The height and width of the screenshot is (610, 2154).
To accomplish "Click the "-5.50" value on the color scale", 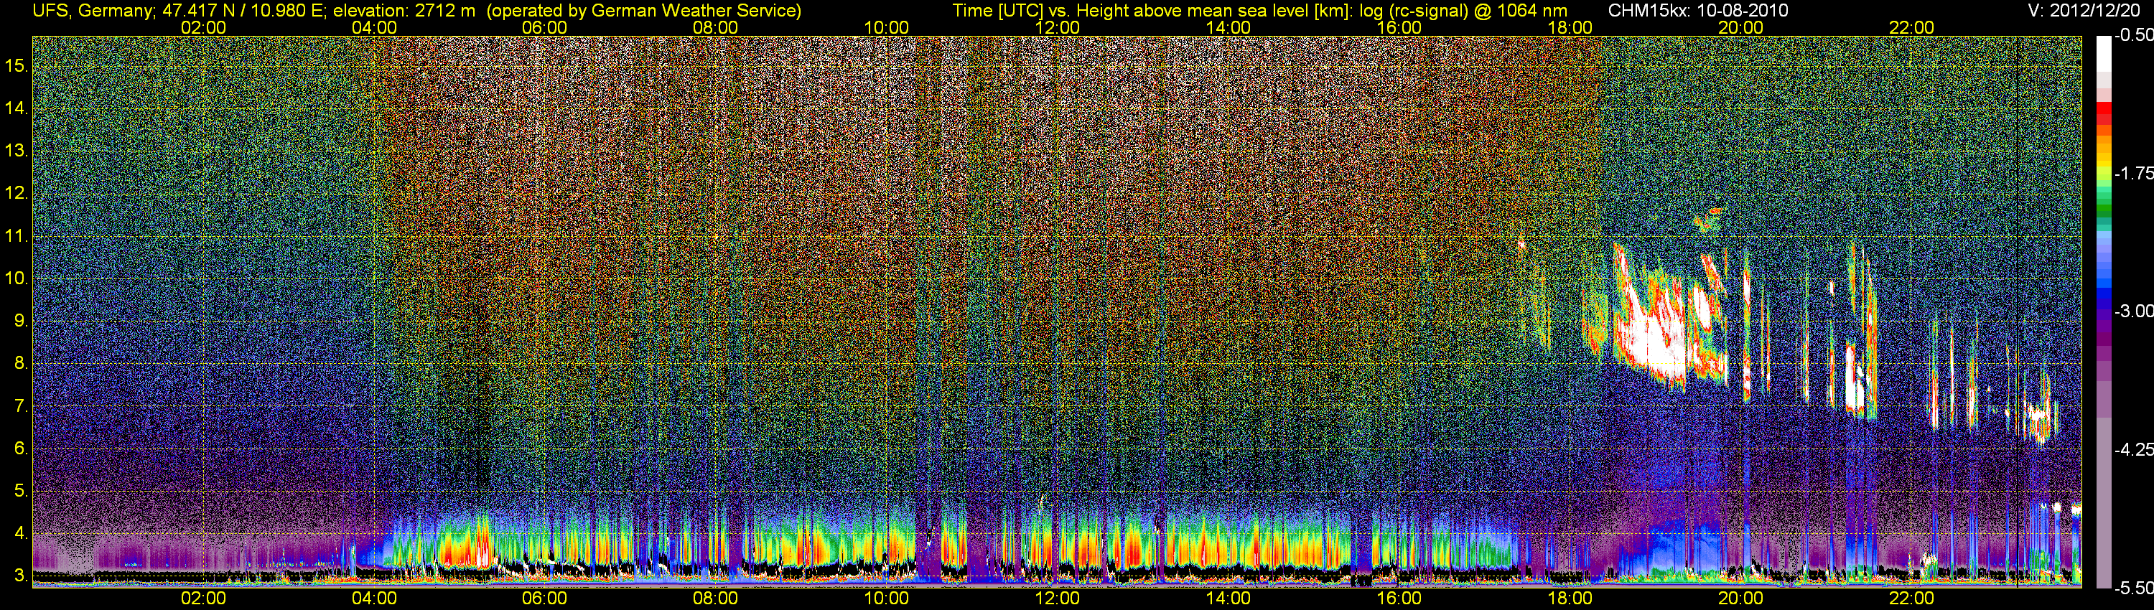I will coord(2133,588).
